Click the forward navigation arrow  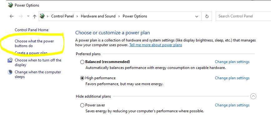coord(21,16)
